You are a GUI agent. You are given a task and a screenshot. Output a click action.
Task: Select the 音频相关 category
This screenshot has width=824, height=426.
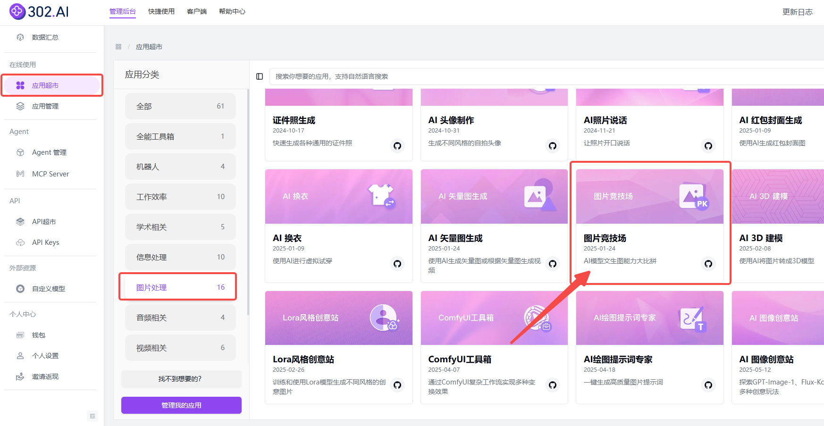180,317
